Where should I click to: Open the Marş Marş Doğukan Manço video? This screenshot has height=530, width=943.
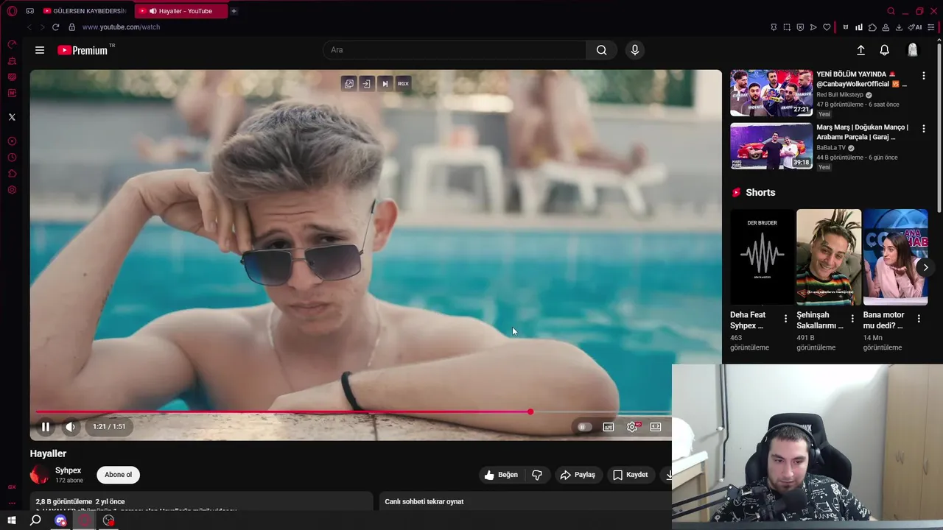[771, 146]
